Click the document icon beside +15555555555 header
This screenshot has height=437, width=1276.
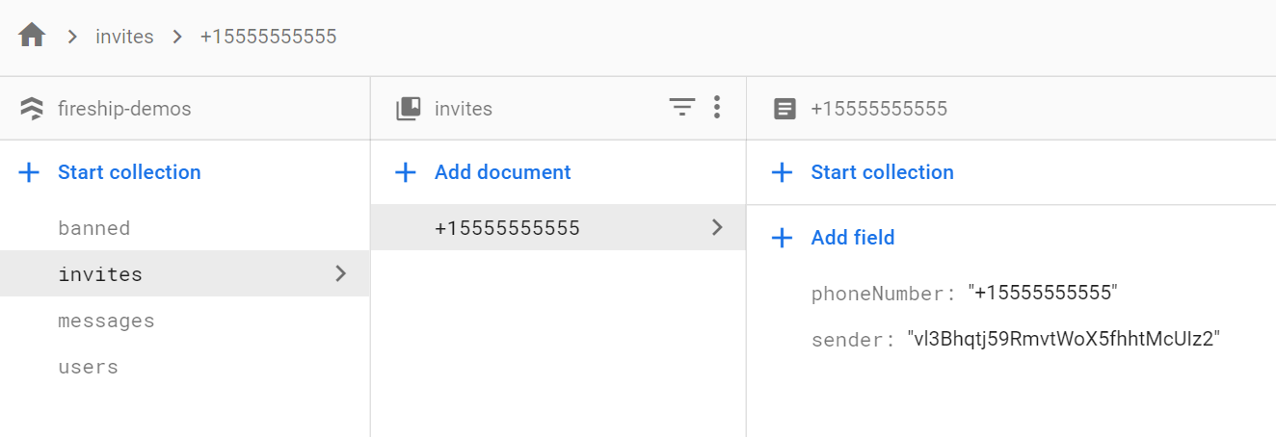click(785, 109)
